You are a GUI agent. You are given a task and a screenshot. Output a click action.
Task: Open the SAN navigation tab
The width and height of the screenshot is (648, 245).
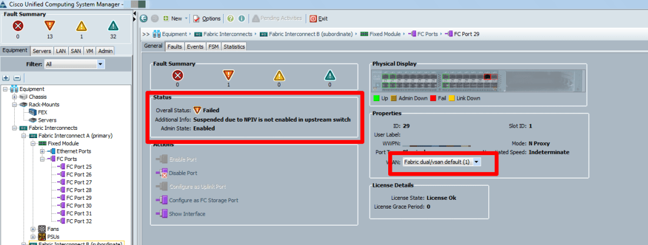point(75,51)
